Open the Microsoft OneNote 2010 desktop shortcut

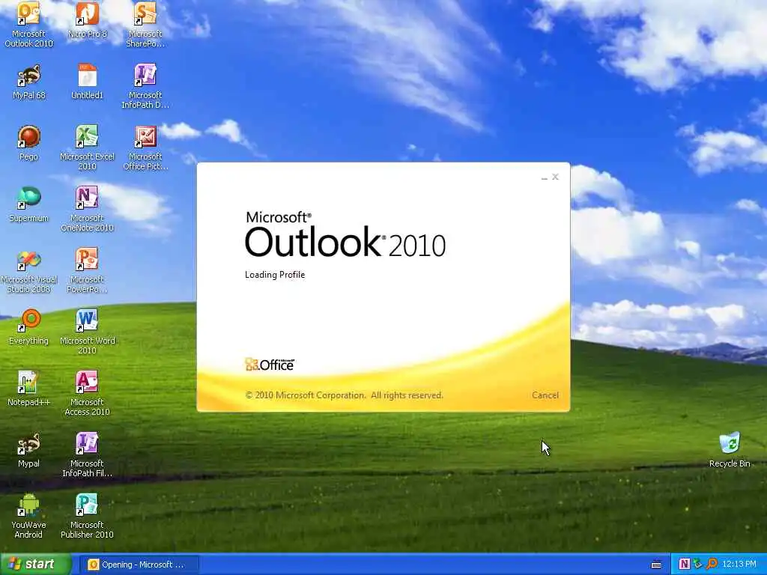(x=87, y=209)
